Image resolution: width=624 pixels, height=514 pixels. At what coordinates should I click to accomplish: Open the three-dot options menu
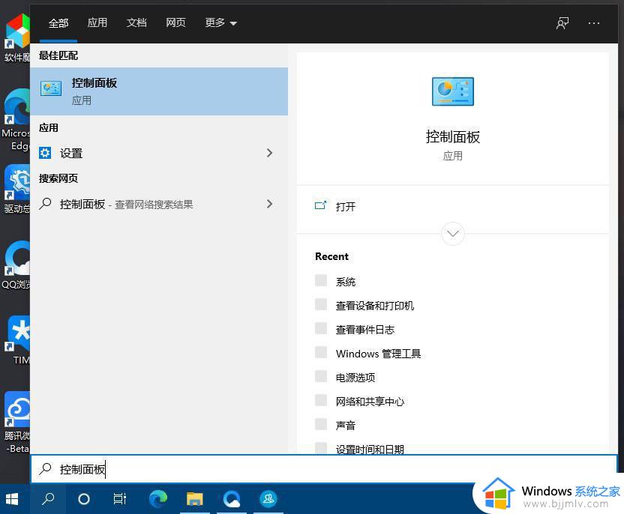point(594,23)
